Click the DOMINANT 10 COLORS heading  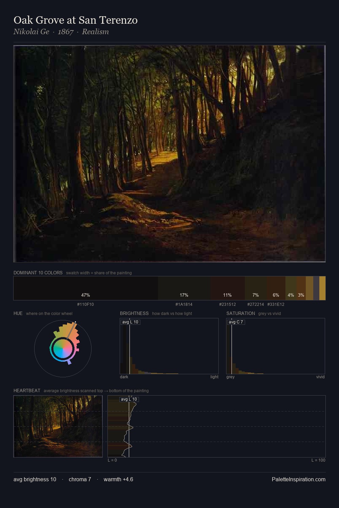pos(38,273)
